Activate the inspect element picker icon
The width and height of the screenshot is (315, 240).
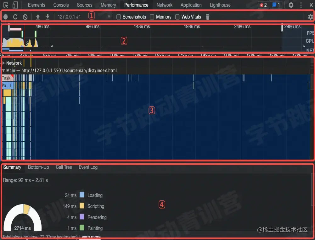coord(6,5)
